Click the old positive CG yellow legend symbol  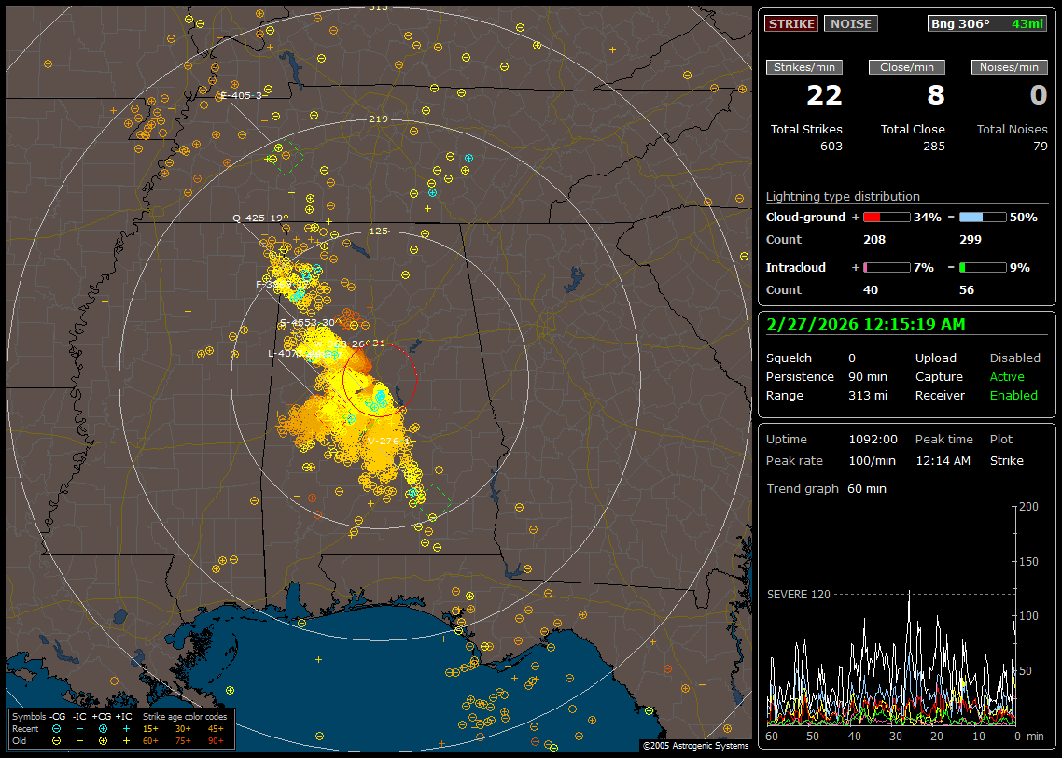point(103,739)
